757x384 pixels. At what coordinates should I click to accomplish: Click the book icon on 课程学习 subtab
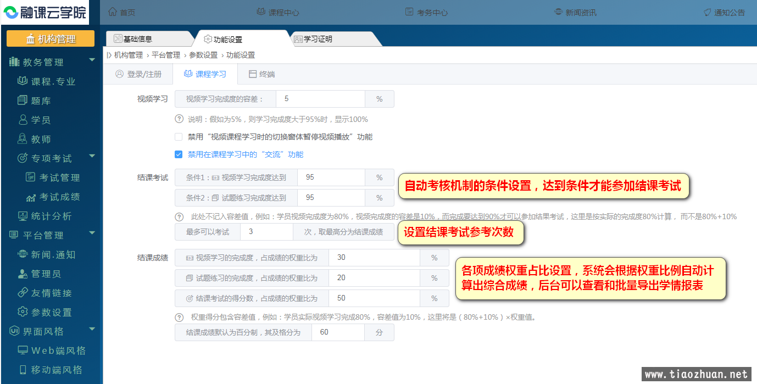pyautogui.click(x=188, y=74)
